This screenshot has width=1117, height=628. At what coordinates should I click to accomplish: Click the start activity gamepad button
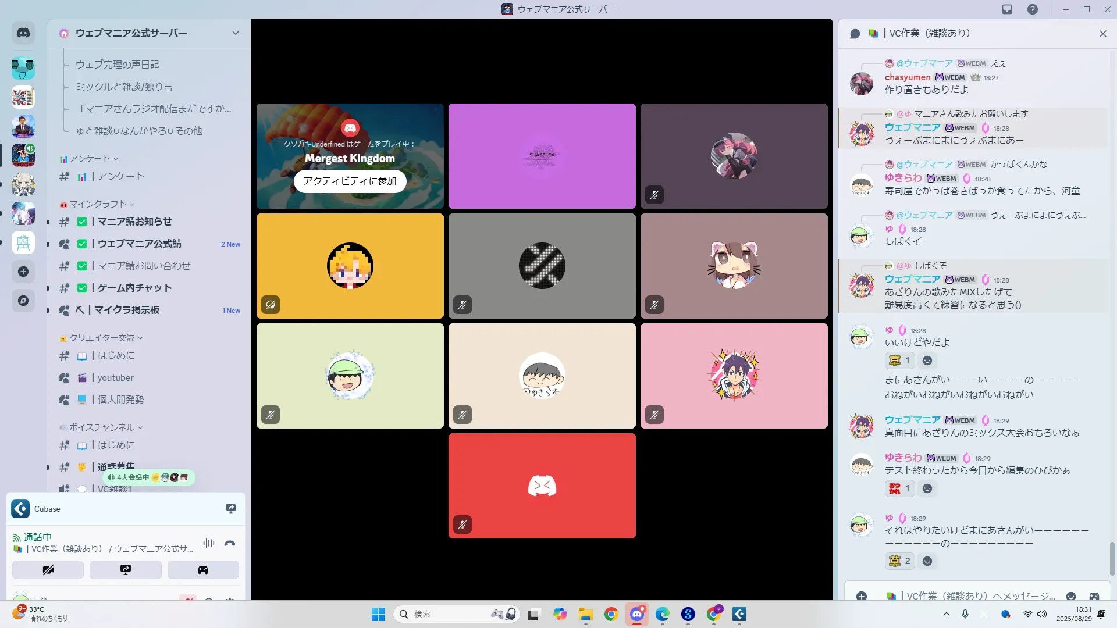pyautogui.click(x=202, y=570)
